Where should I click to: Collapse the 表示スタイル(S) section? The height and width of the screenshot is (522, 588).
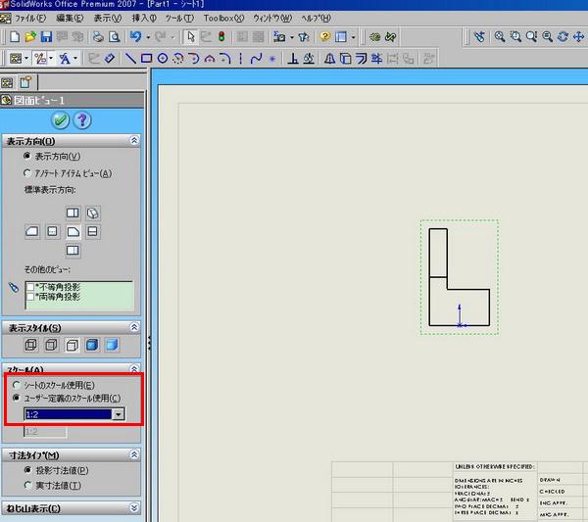tap(134, 327)
